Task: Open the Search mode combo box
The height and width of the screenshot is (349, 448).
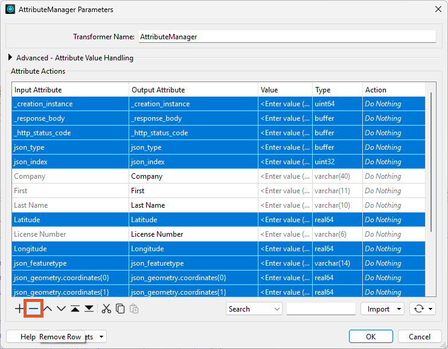Action: 254,309
